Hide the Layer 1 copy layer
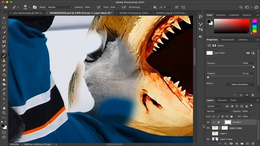 coord(208,128)
